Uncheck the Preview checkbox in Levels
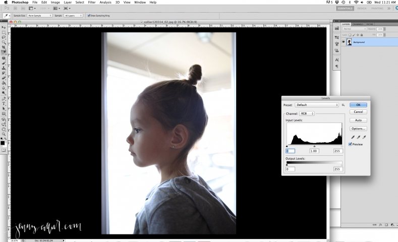 point(351,144)
